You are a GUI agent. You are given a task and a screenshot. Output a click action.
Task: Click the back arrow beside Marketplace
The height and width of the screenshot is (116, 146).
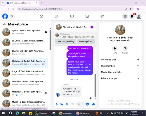tap(4, 24)
